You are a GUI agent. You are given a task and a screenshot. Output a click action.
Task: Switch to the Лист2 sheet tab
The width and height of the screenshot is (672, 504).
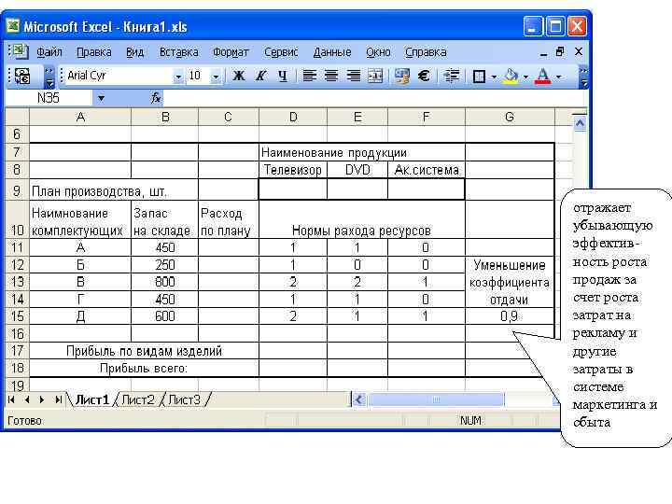138,399
